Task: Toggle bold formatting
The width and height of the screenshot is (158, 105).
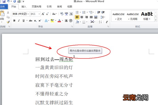Action: 14,20
